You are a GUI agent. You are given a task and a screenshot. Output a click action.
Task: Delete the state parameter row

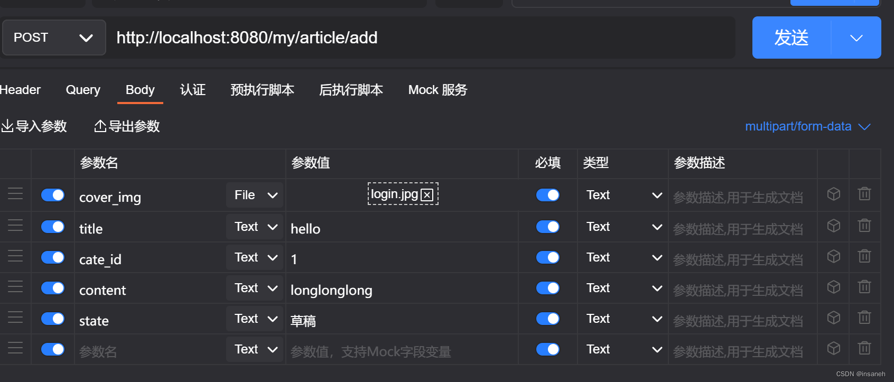(x=864, y=317)
